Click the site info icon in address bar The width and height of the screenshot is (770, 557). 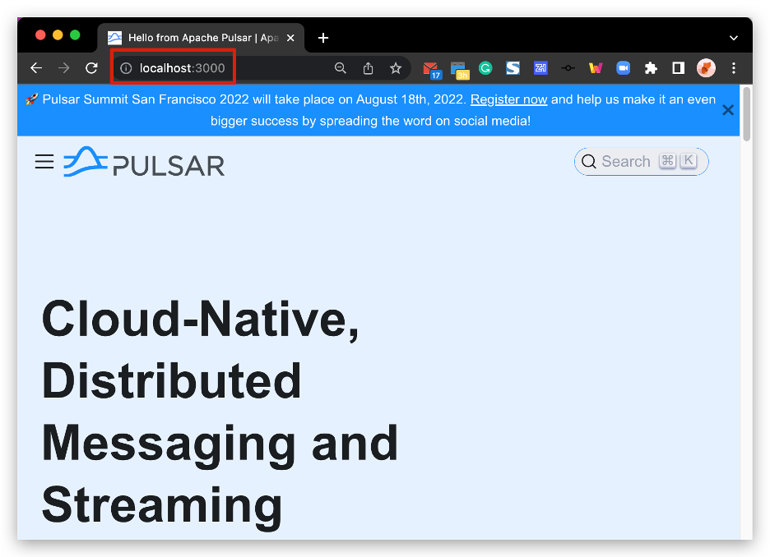[x=125, y=68]
